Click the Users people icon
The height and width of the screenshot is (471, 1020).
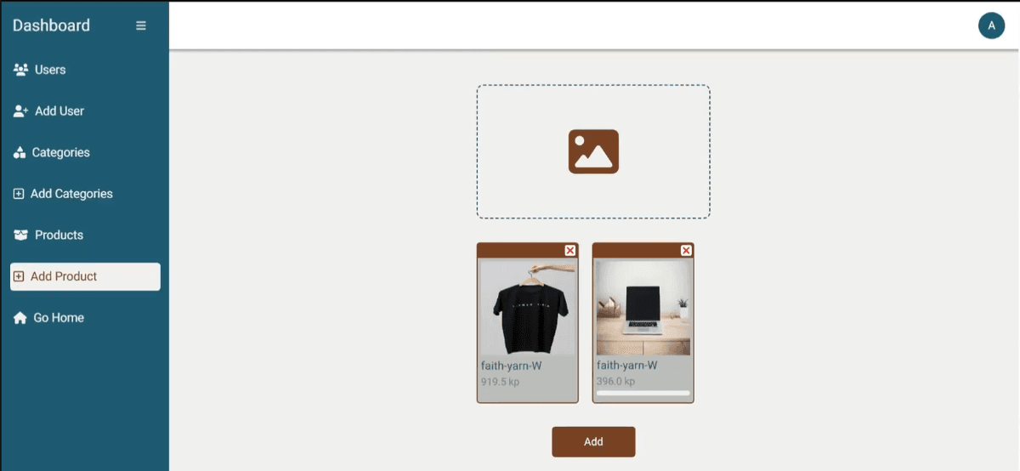click(x=21, y=70)
